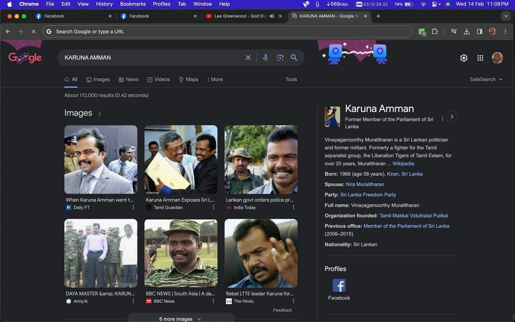Select the Maps search tab
Screen dimensions: 515x322
click(x=188, y=79)
